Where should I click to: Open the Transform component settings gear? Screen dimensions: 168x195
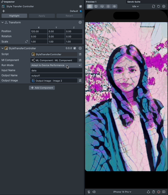pos(80,23)
